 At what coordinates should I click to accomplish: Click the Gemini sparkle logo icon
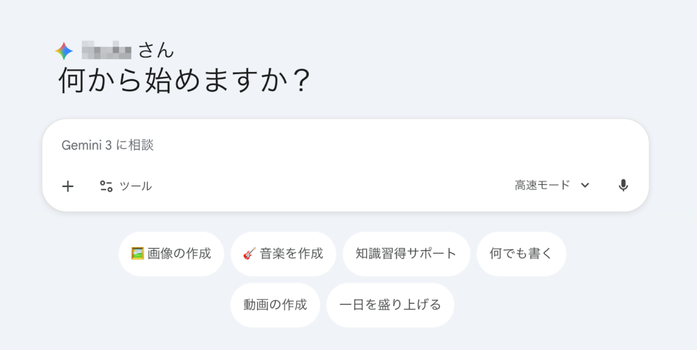tap(64, 51)
